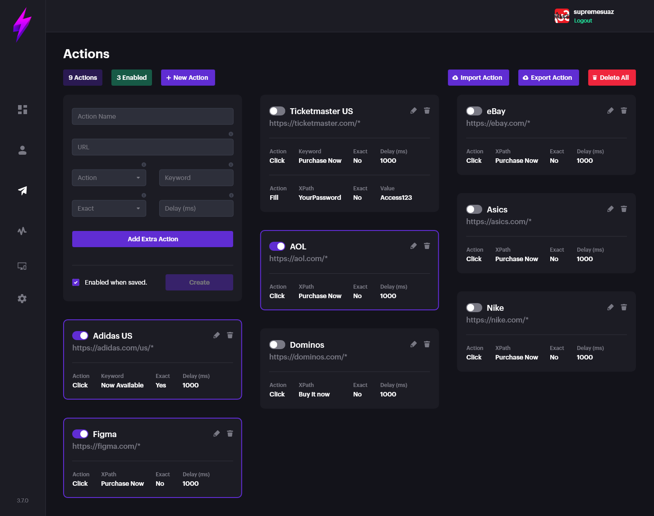Click Import Action button
This screenshot has width=654, height=516.
point(479,78)
